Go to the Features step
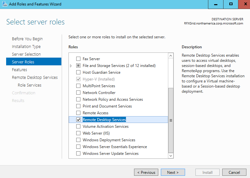 click(19, 70)
